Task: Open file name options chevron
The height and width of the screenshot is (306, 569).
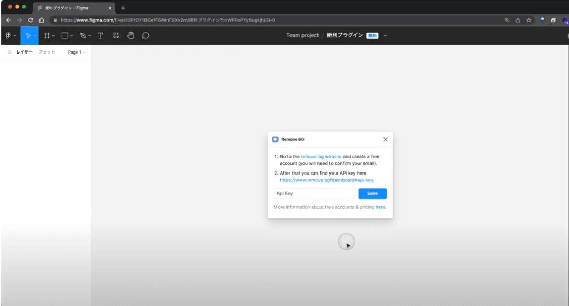Action: pyautogui.click(x=385, y=35)
